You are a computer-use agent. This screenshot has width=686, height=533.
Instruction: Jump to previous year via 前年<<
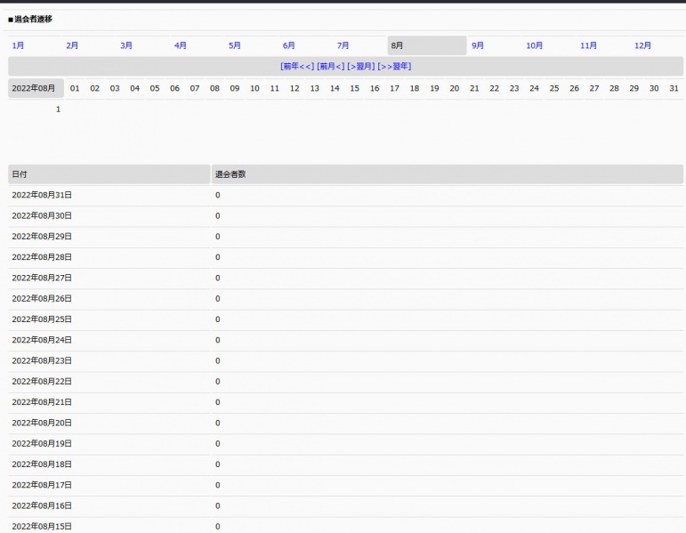point(297,67)
